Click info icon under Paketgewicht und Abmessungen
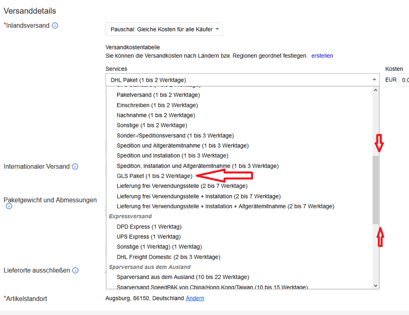The height and width of the screenshot is (315, 409). [9, 207]
